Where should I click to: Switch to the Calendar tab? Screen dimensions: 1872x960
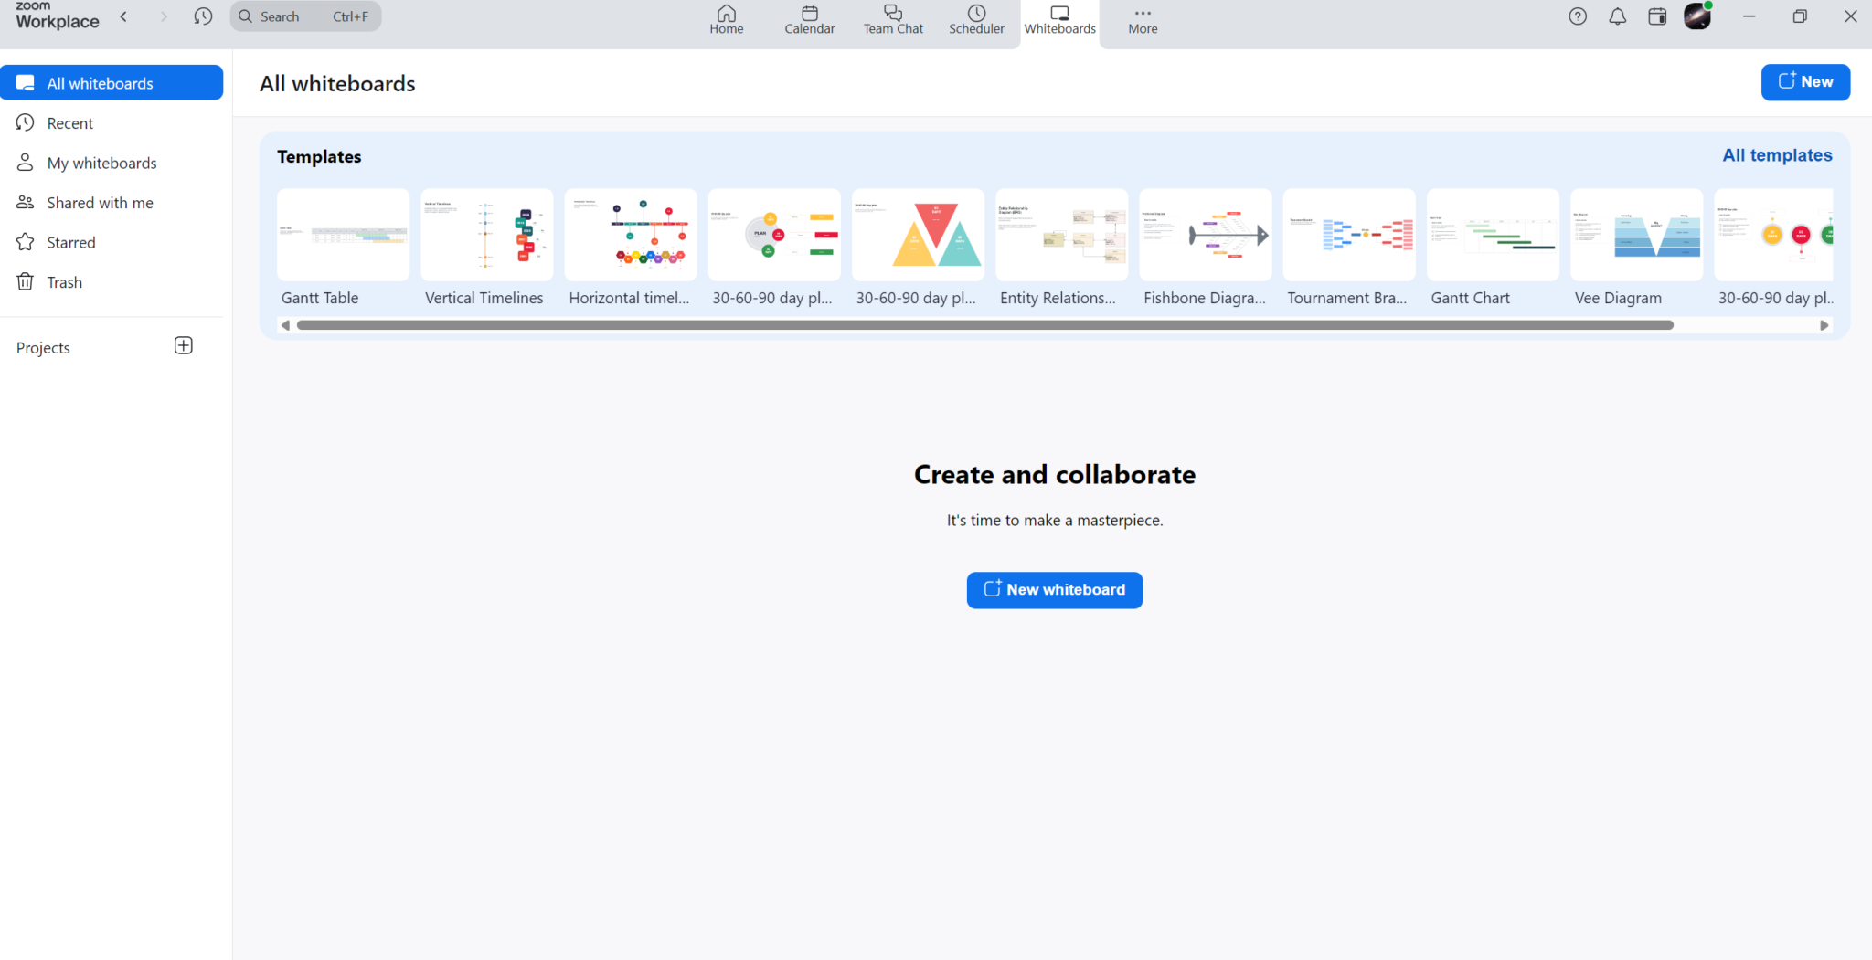click(809, 19)
